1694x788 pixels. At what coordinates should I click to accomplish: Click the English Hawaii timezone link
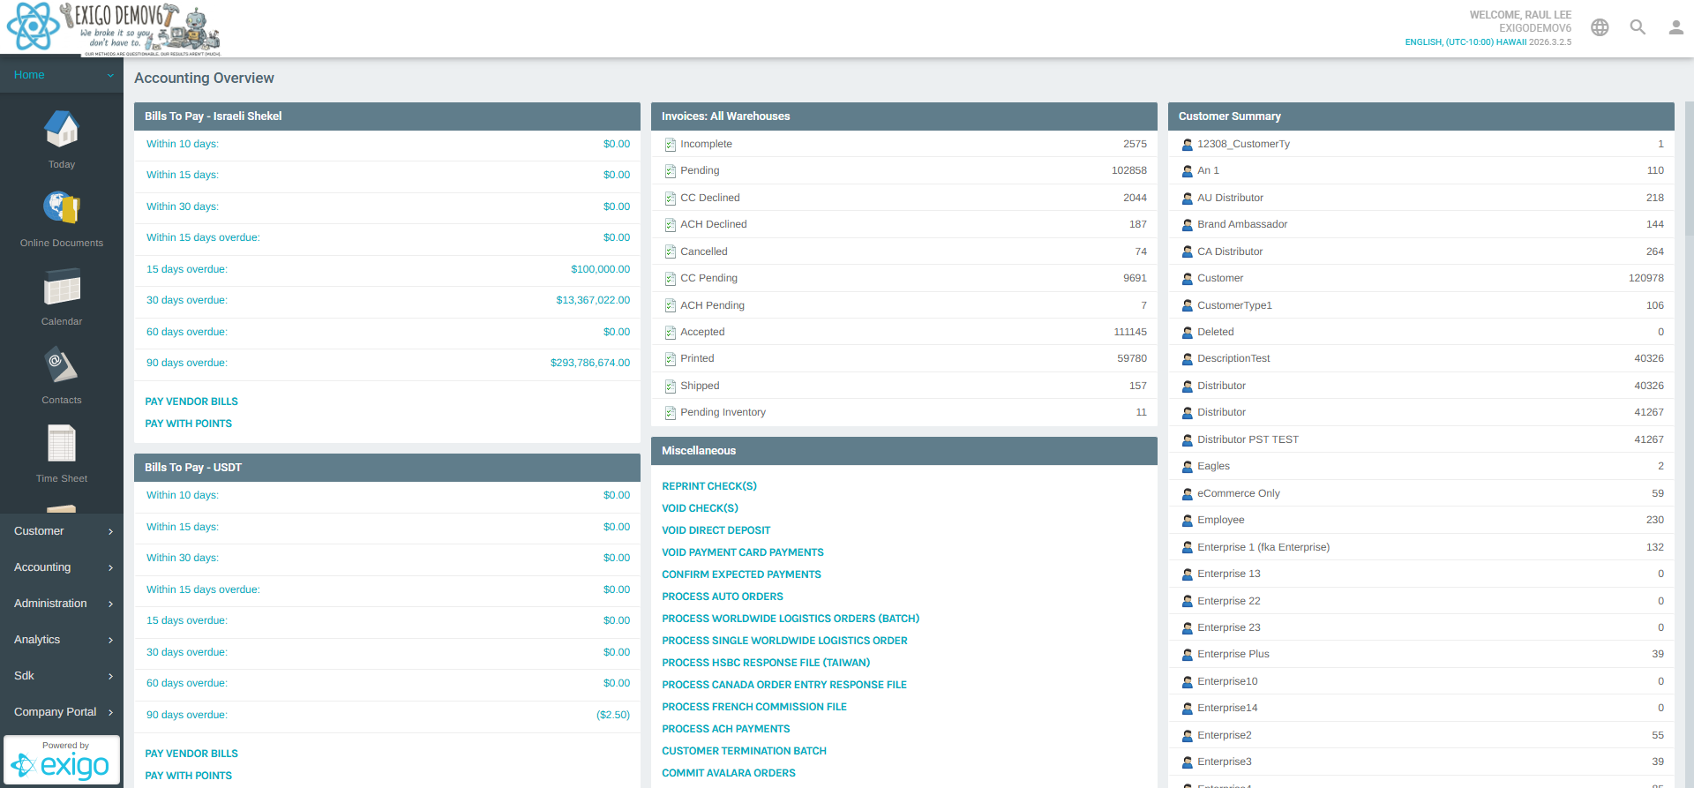click(x=1465, y=41)
